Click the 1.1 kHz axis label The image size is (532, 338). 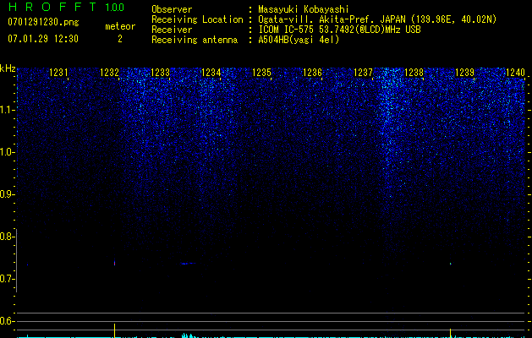(x=7, y=110)
